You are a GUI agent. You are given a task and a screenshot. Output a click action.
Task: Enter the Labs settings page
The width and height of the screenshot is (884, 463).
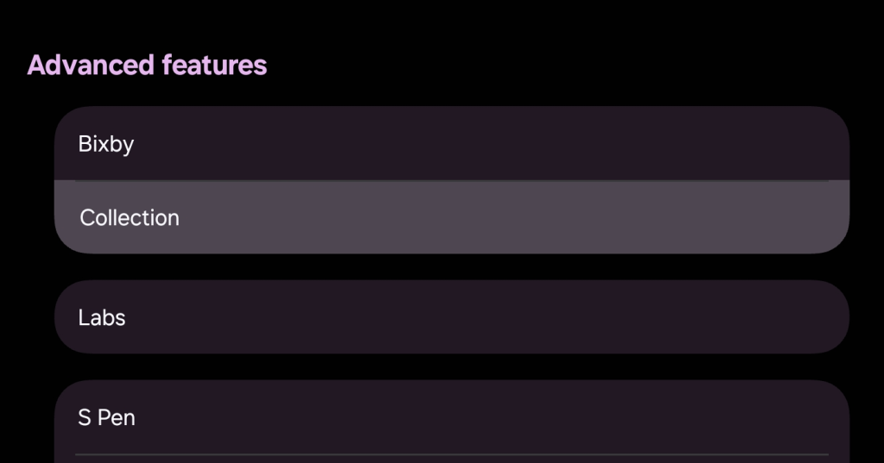451,317
